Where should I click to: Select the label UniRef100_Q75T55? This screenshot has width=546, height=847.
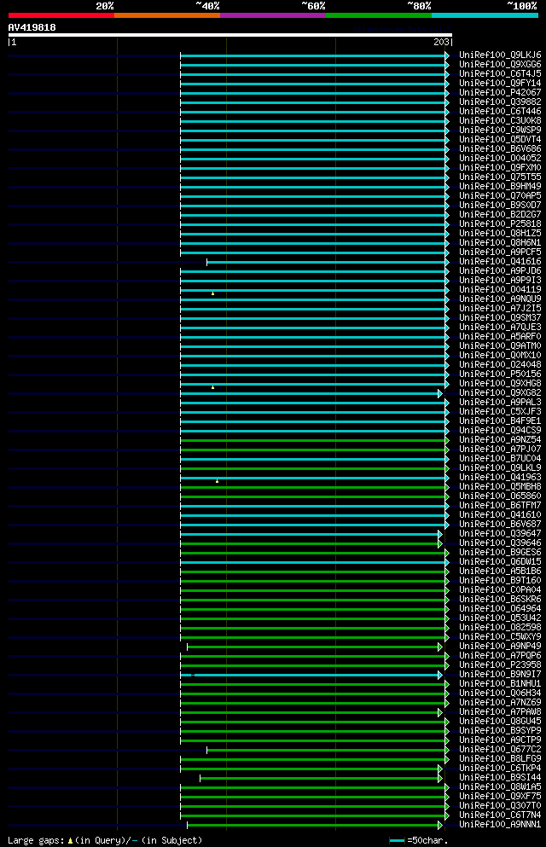pos(500,177)
